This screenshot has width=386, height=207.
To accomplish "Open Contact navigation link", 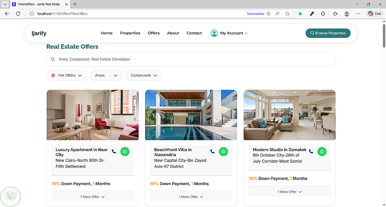I will coord(194,33).
